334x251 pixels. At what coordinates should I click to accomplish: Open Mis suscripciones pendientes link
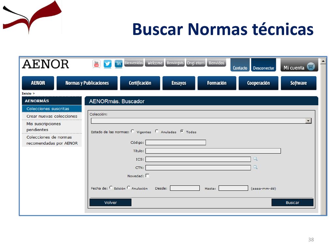click(52, 127)
